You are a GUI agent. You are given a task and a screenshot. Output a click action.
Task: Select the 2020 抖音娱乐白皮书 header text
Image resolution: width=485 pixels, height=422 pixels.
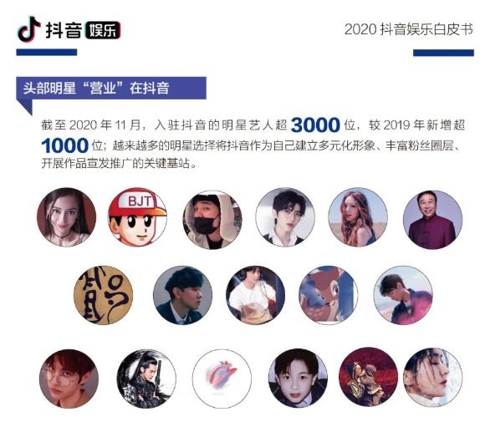409,29
